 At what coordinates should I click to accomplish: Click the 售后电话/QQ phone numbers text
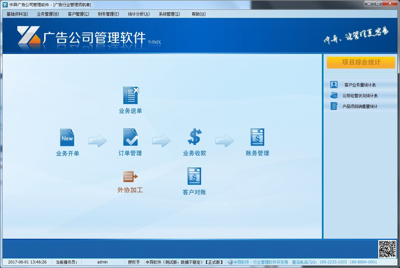[x=335, y=262]
